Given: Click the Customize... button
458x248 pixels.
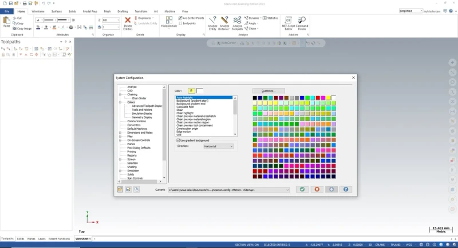Looking at the screenshot, I should [x=269, y=91].
